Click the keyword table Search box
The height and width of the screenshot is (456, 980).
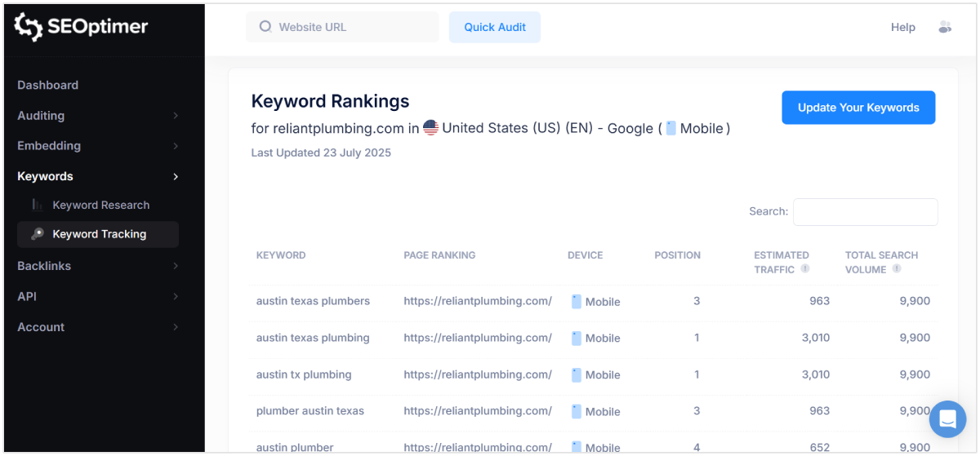click(x=865, y=211)
